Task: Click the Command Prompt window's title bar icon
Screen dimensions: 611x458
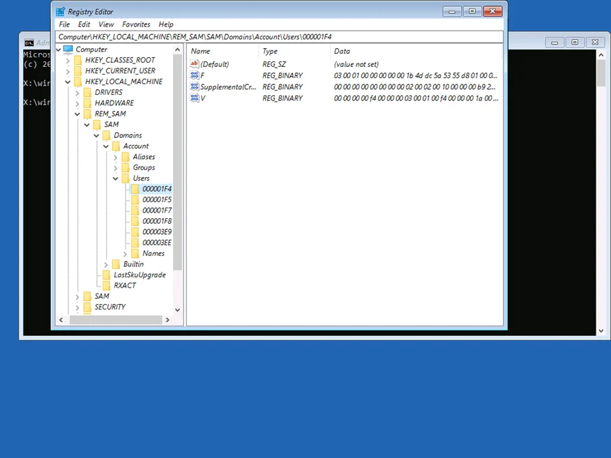Action: pyautogui.click(x=29, y=43)
